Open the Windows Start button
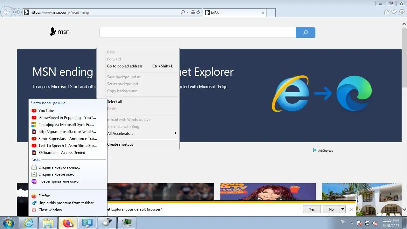407x229 pixels. pyautogui.click(x=9, y=223)
